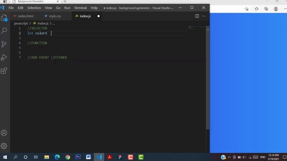The width and height of the screenshot is (287, 161).
Task: Click the unsaved dot on index.js tab
Action: (99, 16)
